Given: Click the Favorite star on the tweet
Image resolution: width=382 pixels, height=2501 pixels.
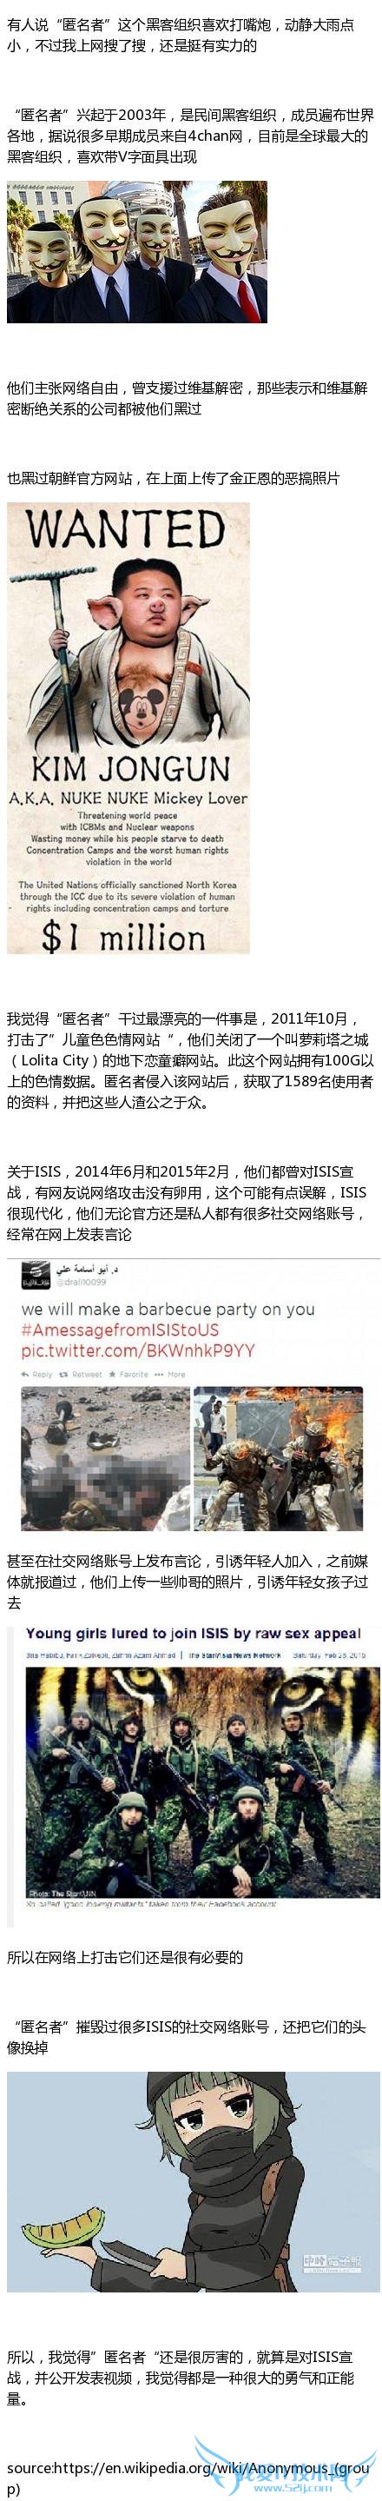Looking at the screenshot, I should click(x=113, y=1375).
